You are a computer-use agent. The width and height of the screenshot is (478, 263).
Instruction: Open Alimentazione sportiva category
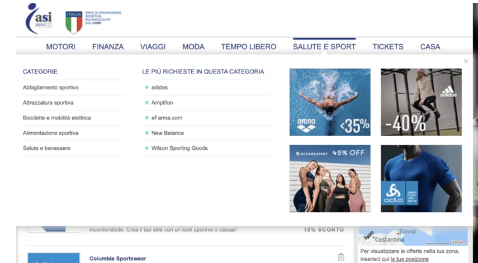click(x=50, y=133)
